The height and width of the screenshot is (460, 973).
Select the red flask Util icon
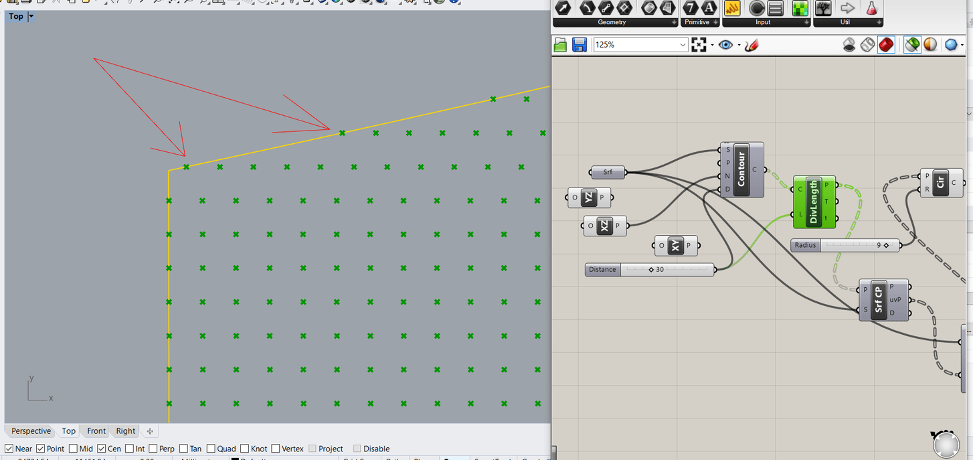tap(871, 8)
